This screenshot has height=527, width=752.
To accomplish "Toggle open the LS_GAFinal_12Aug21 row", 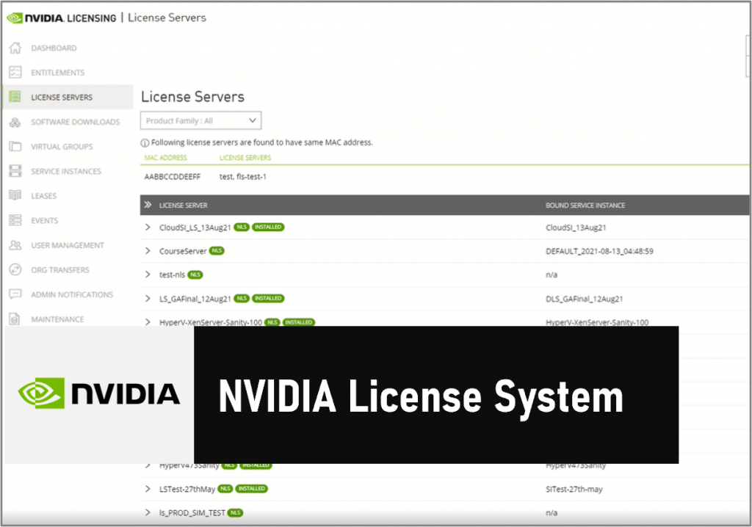I will 148,298.
